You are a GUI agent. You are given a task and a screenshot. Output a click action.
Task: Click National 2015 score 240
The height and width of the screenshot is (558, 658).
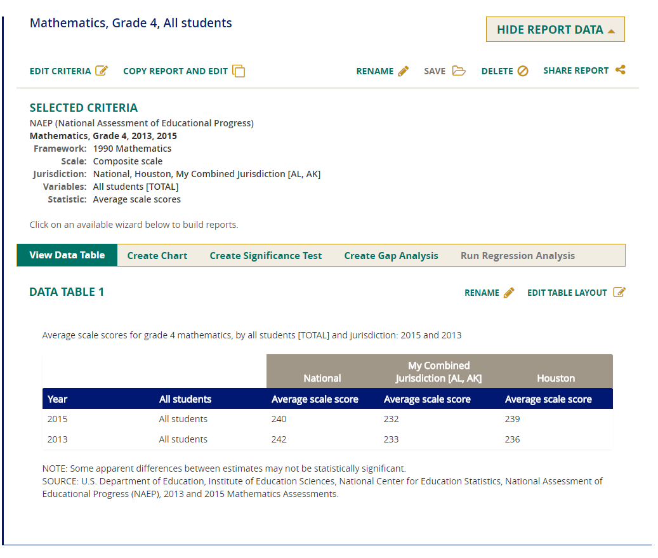[x=279, y=419]
